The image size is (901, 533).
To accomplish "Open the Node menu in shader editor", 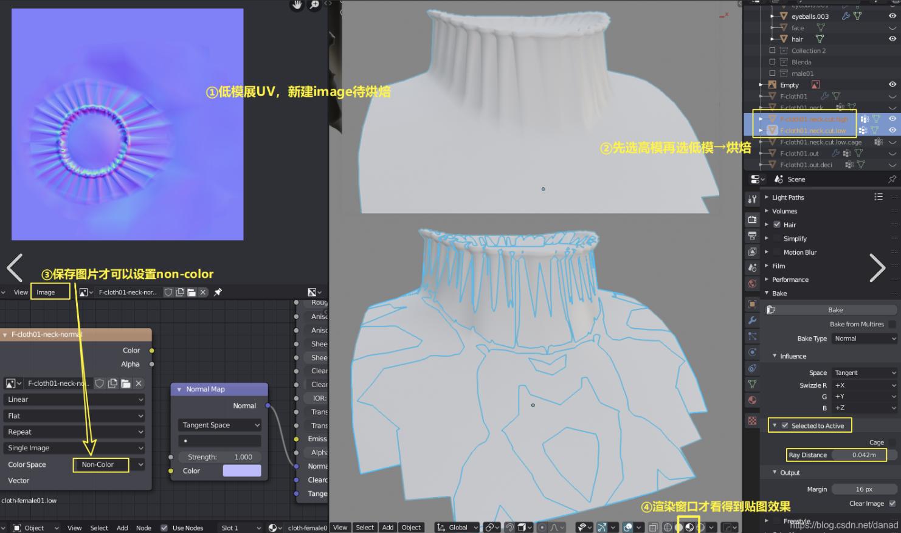I will [143, 528].
